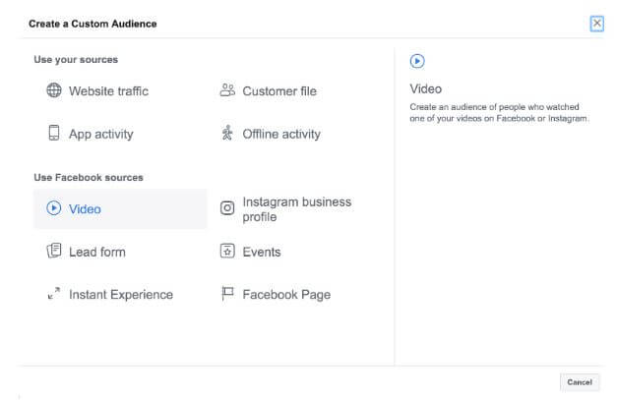Select Facebook Page as source
The height and width of the screenshot is (400, 617).
point(286,295)
